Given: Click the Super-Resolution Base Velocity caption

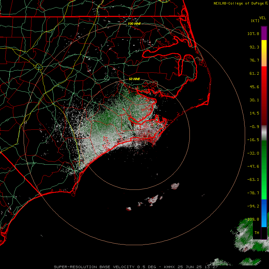Looking at the screenshot, I should [x=136, y=267].
